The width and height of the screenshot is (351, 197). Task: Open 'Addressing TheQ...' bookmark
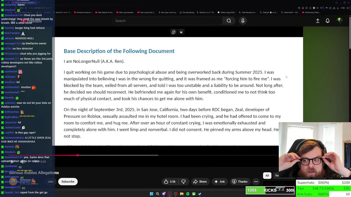click(311, 12)
